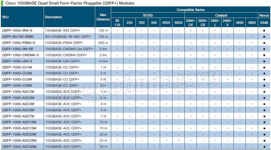Image resolution: width=271 pixels, height=150 pixels.
Task: Click the 350 column header
Action: (154, 23)
